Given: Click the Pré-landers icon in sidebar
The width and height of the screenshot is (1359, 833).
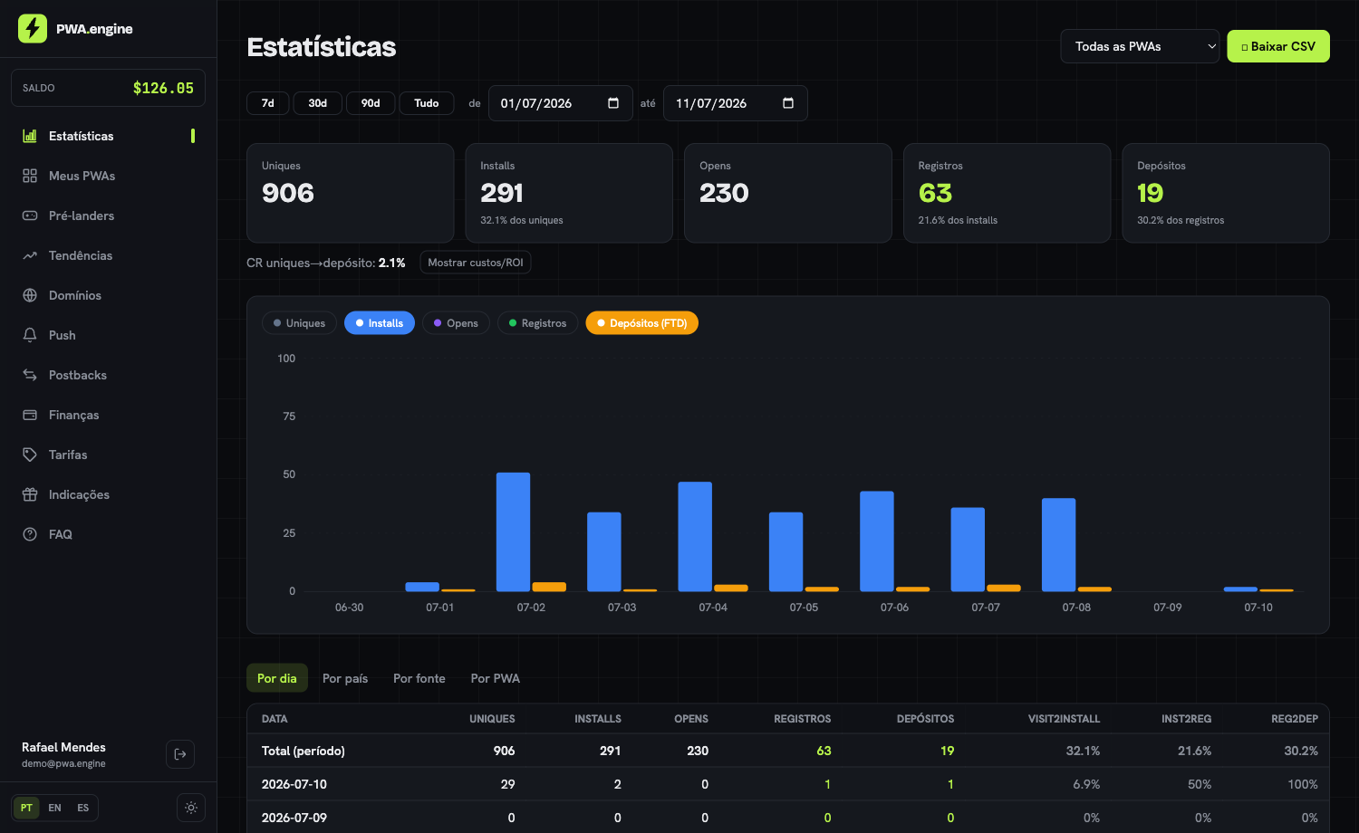Looking at the screenshot, I should 30,215.
